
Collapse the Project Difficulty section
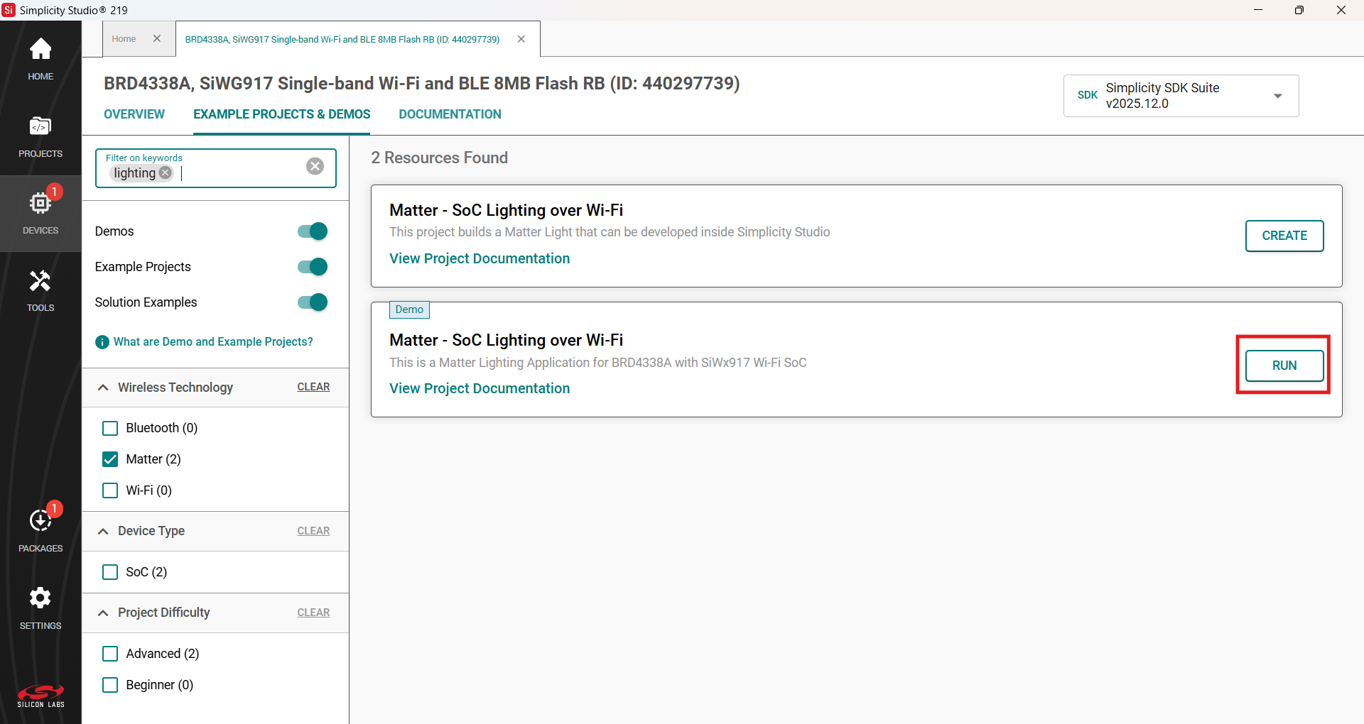pos(104,613)
